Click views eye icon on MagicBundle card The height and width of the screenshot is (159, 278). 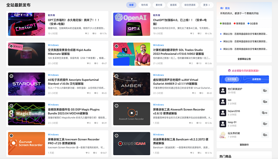pyautogui.click(x=103, y=123)
